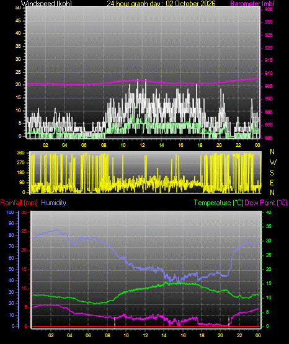Image resolution: width=289 pixels, height=344 pixels.
Task: Click the "925" barometer scale value
Action: coord(269,35)
